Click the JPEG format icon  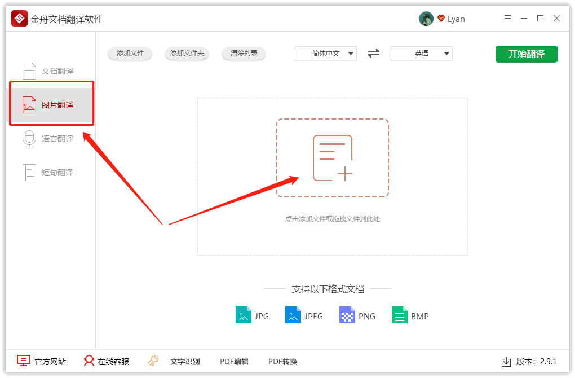[x=293, y=315]
